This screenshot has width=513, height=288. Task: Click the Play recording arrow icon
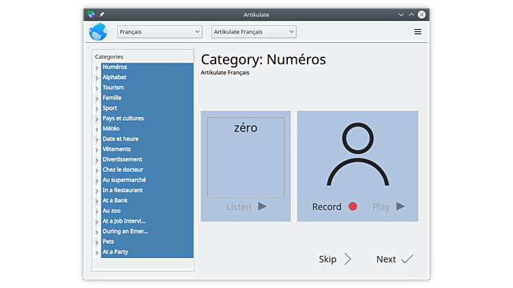400,206
